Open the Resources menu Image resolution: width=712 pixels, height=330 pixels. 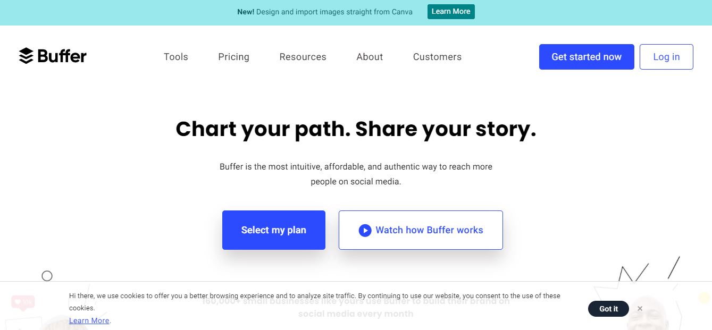pyautogui.click(x=303, y=57)
